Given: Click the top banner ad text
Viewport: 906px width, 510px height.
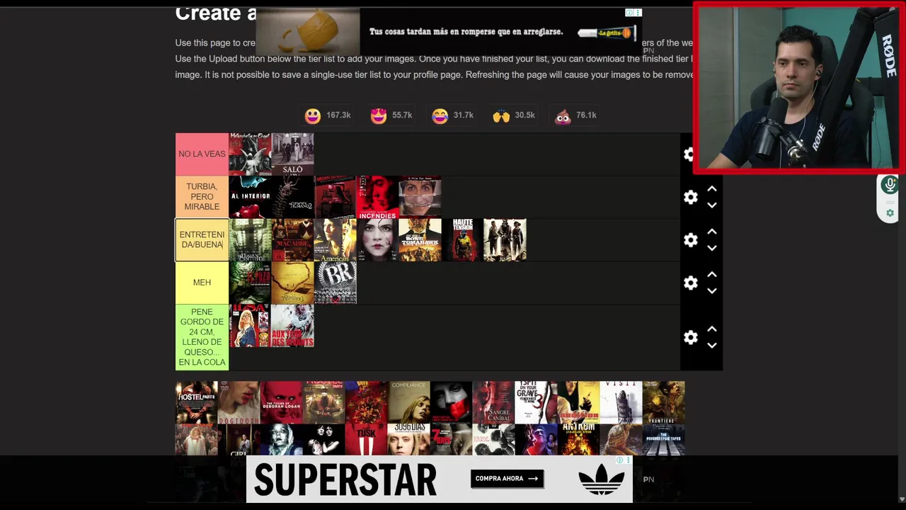Looking at the screenshot, I should point(466,32).
